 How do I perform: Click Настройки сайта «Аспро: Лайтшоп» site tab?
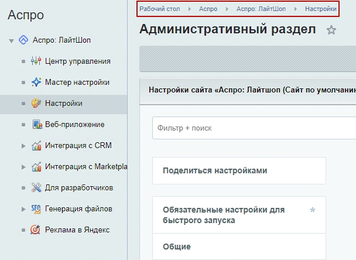click(252, 90)
